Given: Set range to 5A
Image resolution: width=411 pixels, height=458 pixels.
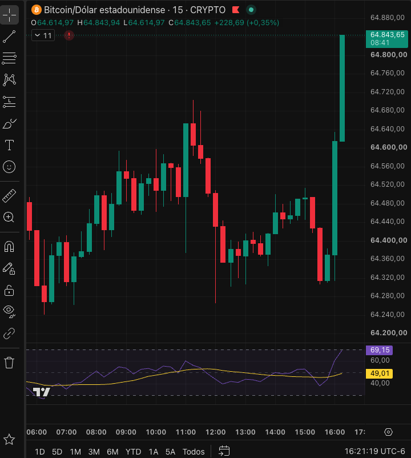Looking at the screenshot, I should [170, 452].
